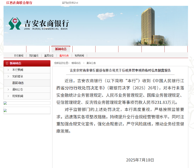Screen dimensions: 194x168
Task: Click the article title about 行政处罚事项
Action: coord(120,71)
